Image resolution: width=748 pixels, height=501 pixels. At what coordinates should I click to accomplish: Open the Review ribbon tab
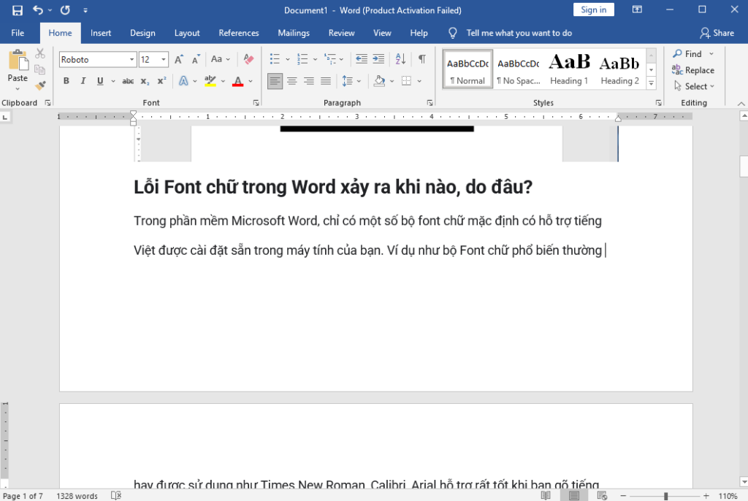[x=341, y=33]
